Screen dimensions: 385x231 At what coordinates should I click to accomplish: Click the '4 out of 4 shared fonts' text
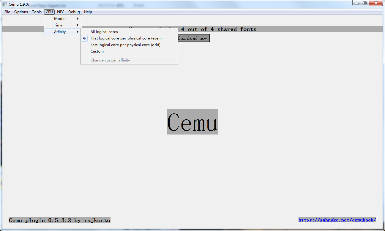[x=219, y=29]
